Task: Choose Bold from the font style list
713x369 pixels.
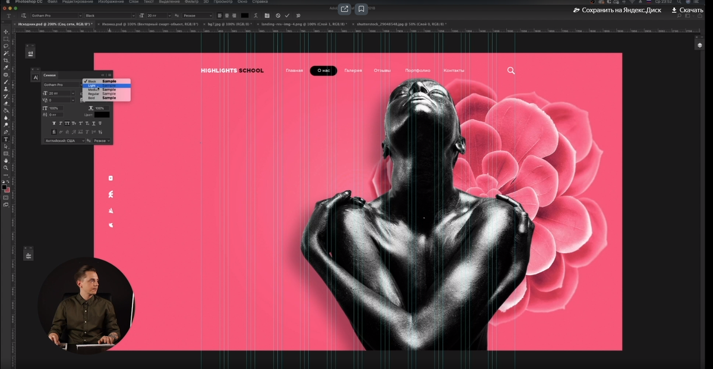Action: click(x=106, y=98)
